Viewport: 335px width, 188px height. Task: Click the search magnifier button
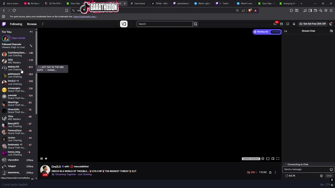pos(195,24)
